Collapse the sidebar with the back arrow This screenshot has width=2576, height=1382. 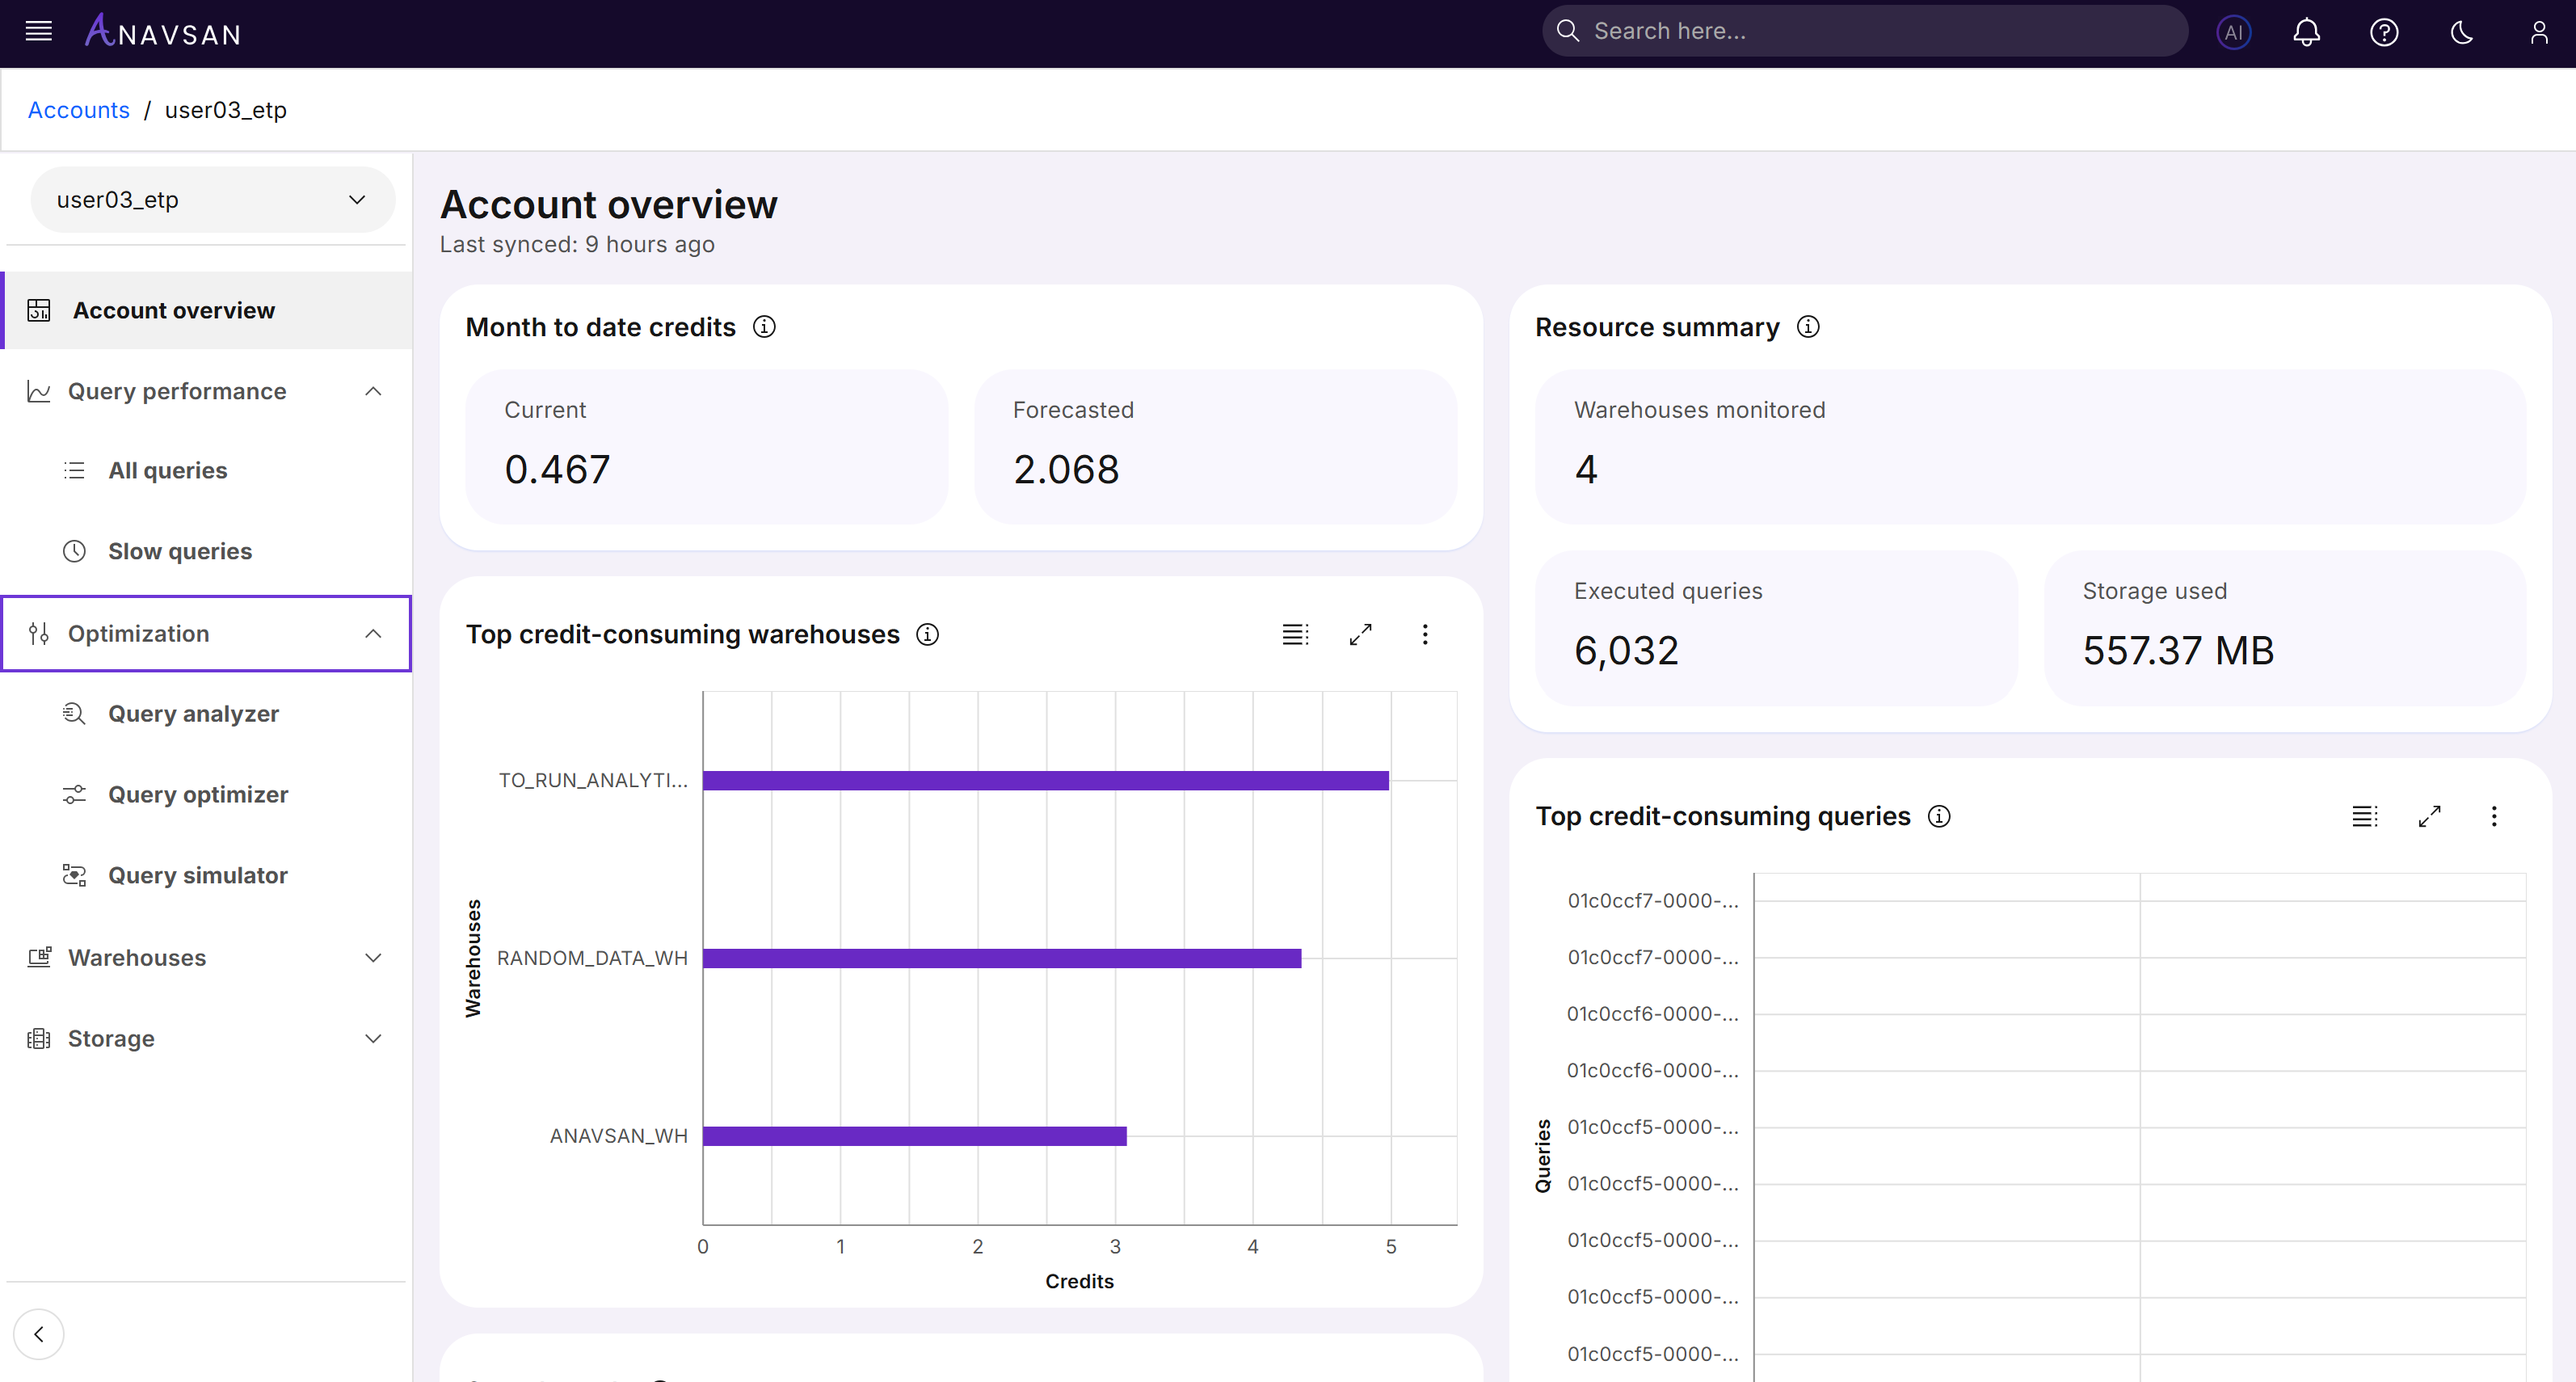tap(38, 1333)
